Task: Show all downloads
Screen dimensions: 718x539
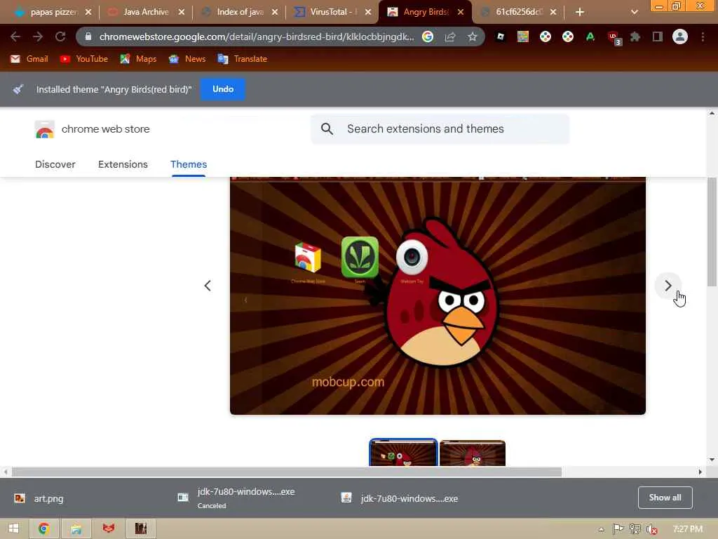Action: [x=665, y=498]
